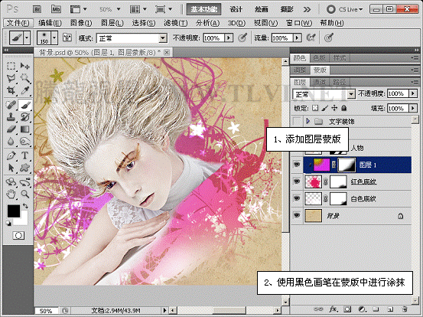This screenshot has width=423, height=317.
Task: Hide the 白色底纹 layer
Action: coord(297,198)
